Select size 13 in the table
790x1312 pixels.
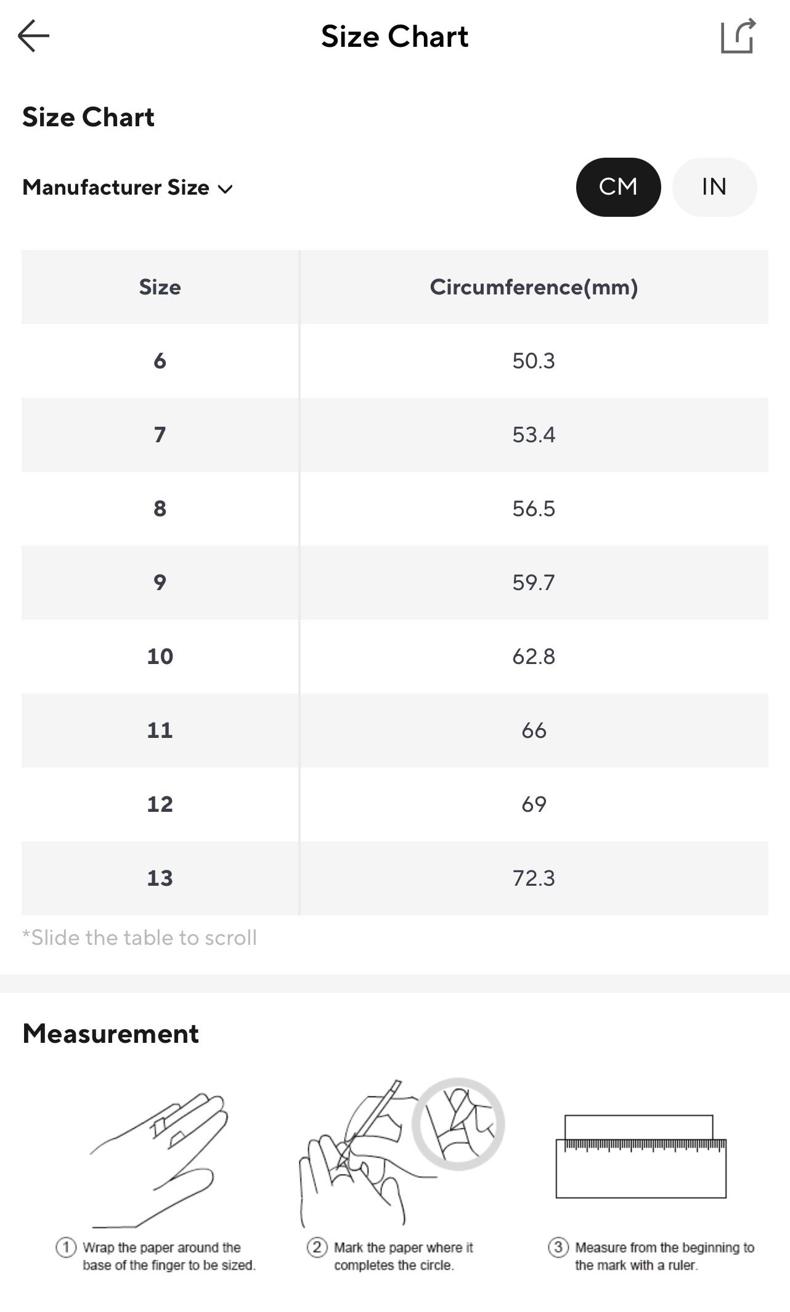(160, 878)
